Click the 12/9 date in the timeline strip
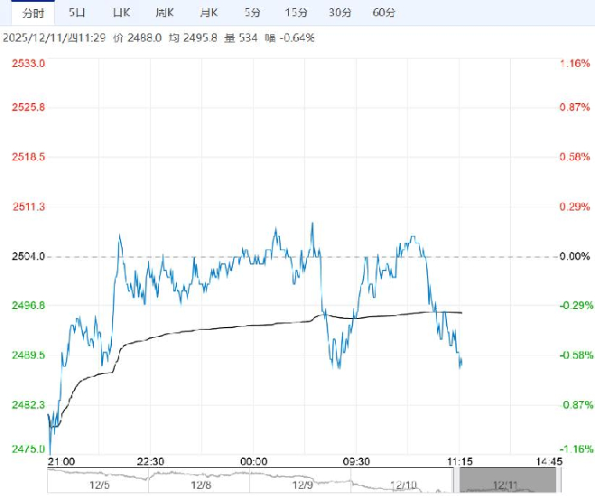Screen dimensions: 595x496 click(x=306, y=484)
